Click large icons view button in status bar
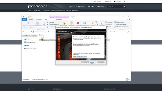Viewport: 162px width, 91px height. point(129,79)
